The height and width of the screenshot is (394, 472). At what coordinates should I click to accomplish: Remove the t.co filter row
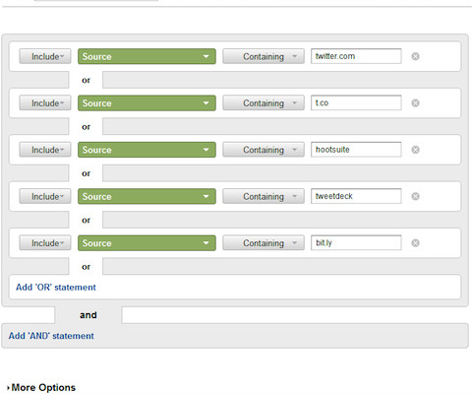click(415, 103)
